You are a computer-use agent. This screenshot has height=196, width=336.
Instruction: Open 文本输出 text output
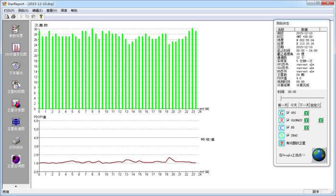click(x=15, y=66)
